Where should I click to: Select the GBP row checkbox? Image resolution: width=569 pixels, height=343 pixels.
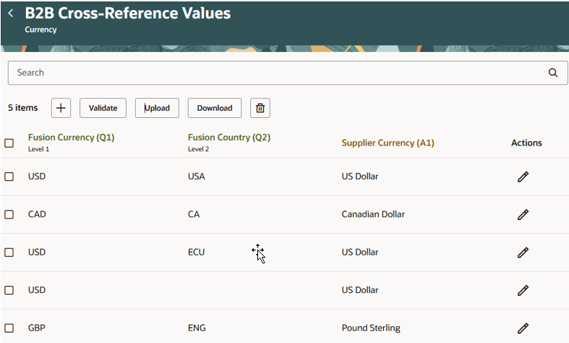coord(9,328)
